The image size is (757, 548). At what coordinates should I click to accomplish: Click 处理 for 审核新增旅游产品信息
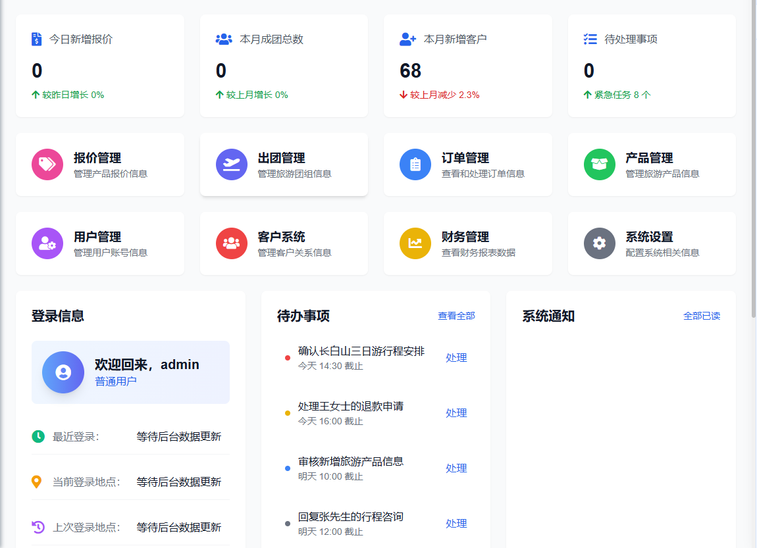click(456, 468)
